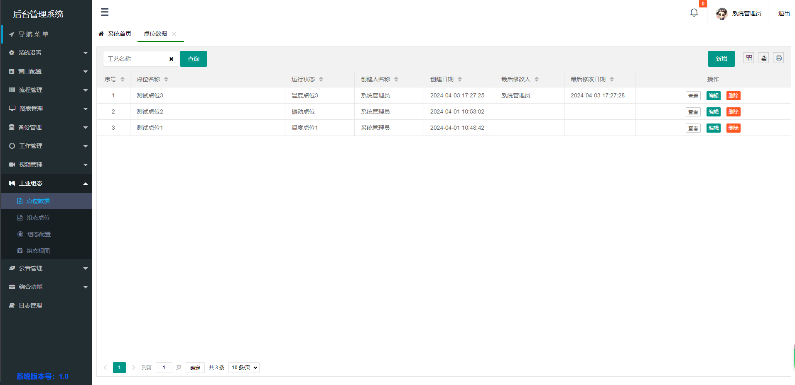Open the column settings icon above the table

point(748,58)
